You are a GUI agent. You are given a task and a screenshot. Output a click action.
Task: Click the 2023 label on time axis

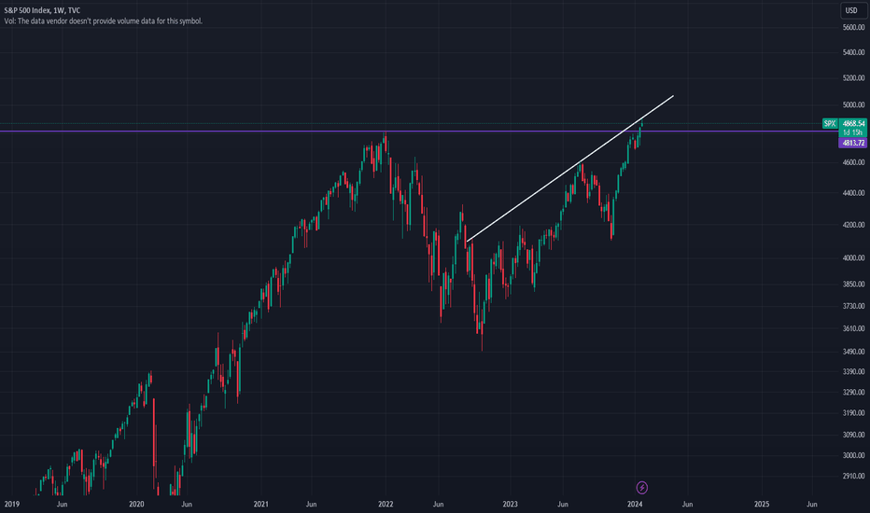pos(510,504)
